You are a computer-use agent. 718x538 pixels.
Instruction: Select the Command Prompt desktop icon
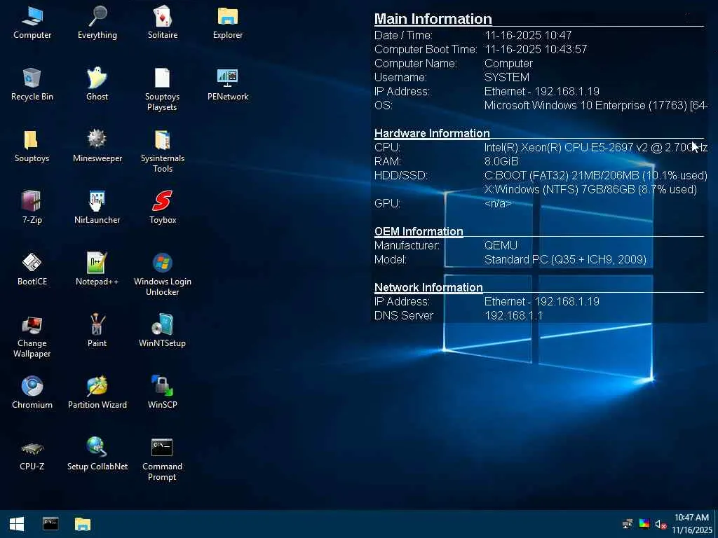coord(162,460)
